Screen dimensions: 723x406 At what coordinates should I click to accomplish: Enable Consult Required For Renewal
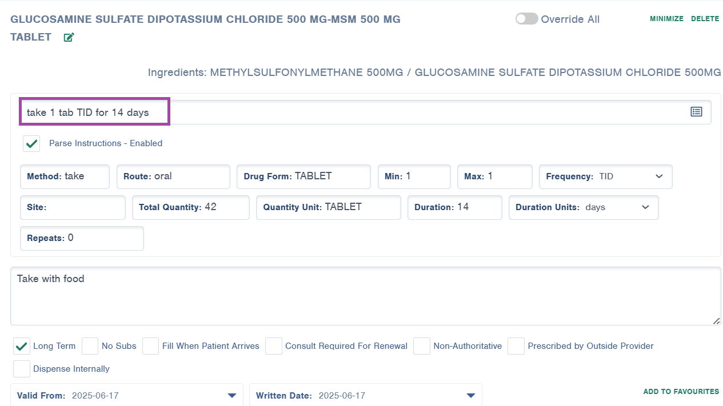(x=274, y=346)
